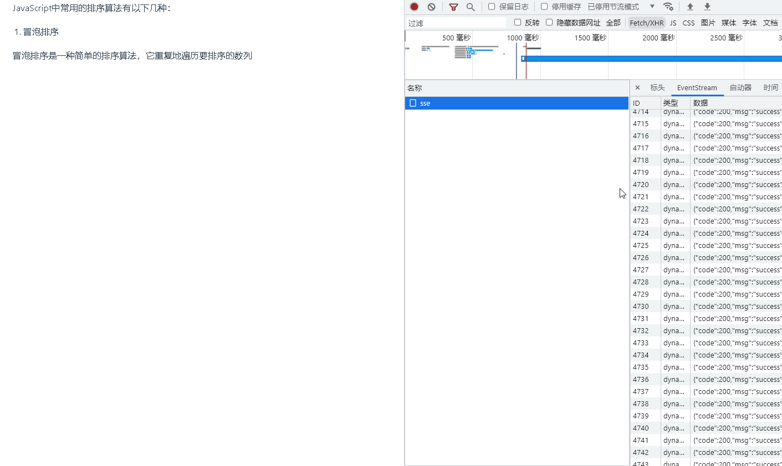
Task: Click in the 过滤 filter input field
Action: [454, 22]
